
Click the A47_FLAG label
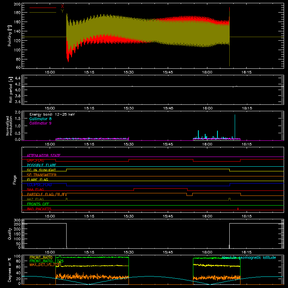[x=35, y=199]
